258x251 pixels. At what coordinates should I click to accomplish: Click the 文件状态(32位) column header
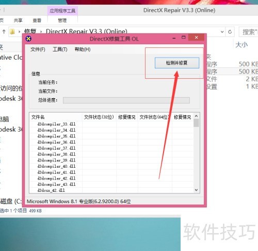99,117
